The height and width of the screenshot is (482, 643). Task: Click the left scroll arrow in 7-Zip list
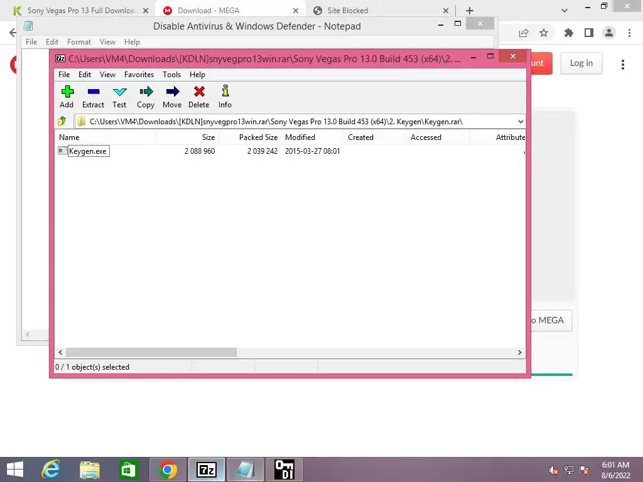click(61, 353)
